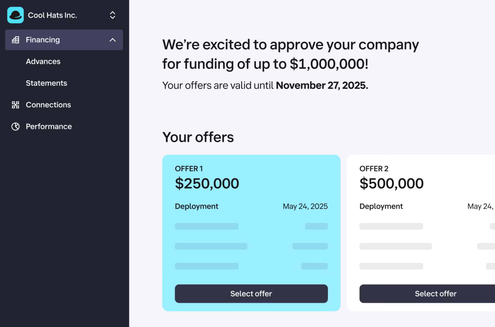Open Performance via its pie-chart icon
This screenshot has width=495, height=327.
click(15, 126)
